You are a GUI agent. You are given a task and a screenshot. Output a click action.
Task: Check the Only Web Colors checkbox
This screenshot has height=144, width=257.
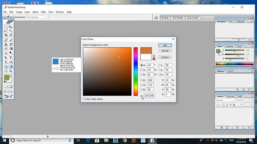tap(84, 99)
